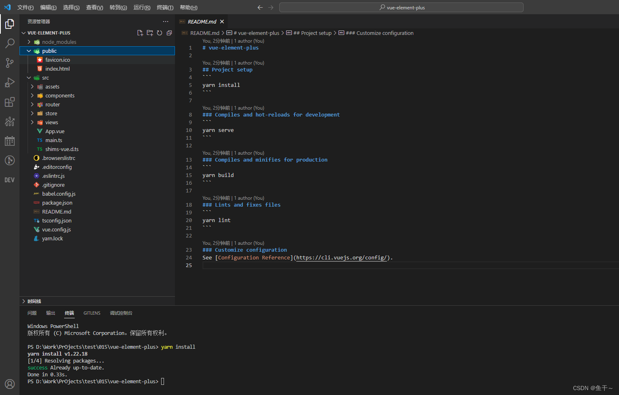Open App.vue in the explorer
619x395 pixels.
click(55, 131)
